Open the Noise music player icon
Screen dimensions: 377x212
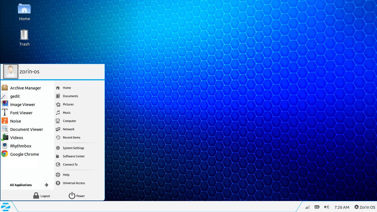coord(5,121)
